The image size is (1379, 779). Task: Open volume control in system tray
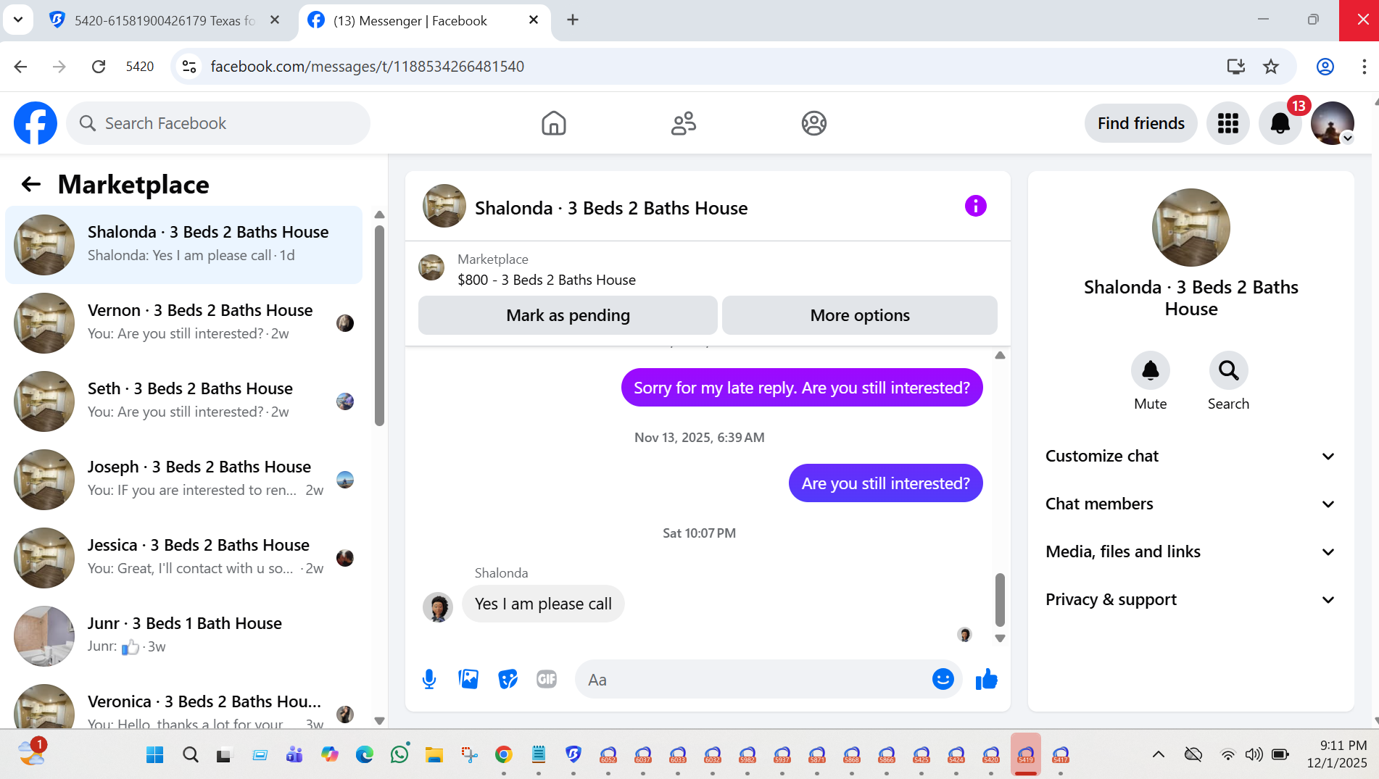coord(1254,754)
